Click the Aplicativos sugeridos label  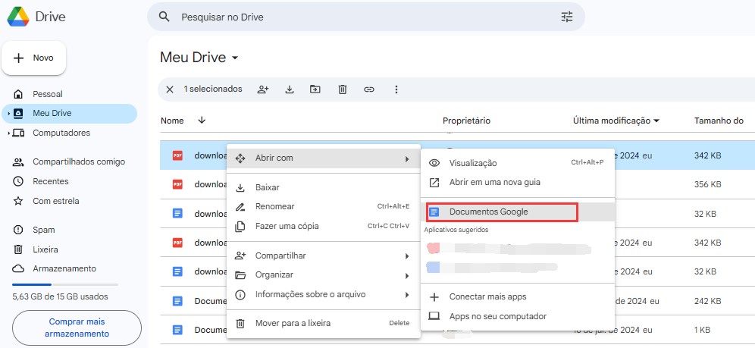coord(456,230)
